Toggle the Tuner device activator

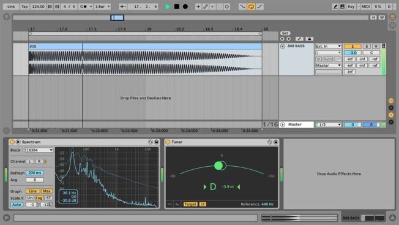(x=168, y=142)
